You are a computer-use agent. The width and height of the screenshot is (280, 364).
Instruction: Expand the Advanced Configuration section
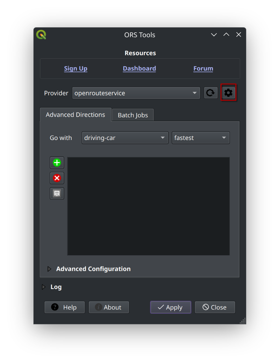(x=49, y=269)
